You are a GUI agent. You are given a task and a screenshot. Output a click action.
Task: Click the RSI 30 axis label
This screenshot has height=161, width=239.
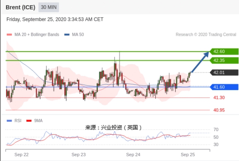pyautogui.click(x=216, y=144)
